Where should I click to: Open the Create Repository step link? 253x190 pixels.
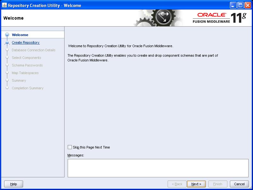pos(26,42)
